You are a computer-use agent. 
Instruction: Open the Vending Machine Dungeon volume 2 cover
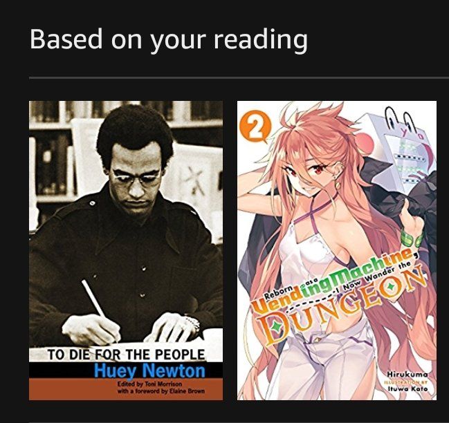(x=337, y=250)
